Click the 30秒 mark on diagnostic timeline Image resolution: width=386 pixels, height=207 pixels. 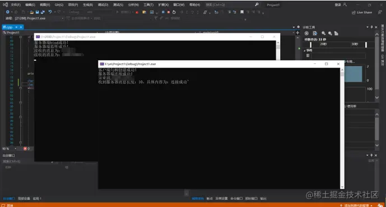355,44
